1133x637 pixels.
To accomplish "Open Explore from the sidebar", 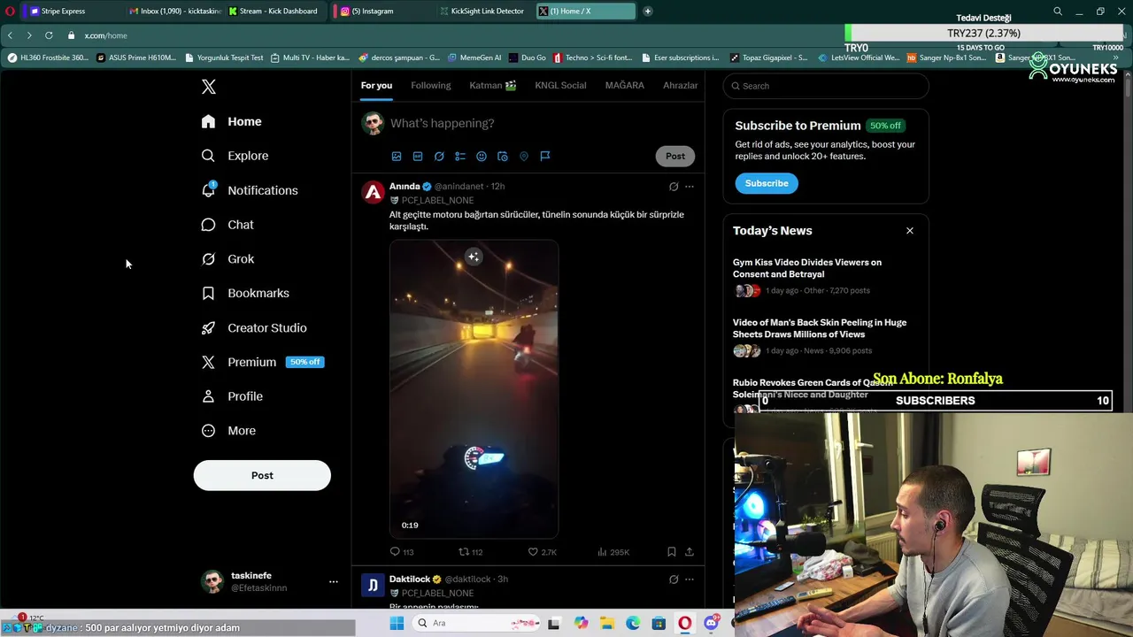I will tap(235, 156).
